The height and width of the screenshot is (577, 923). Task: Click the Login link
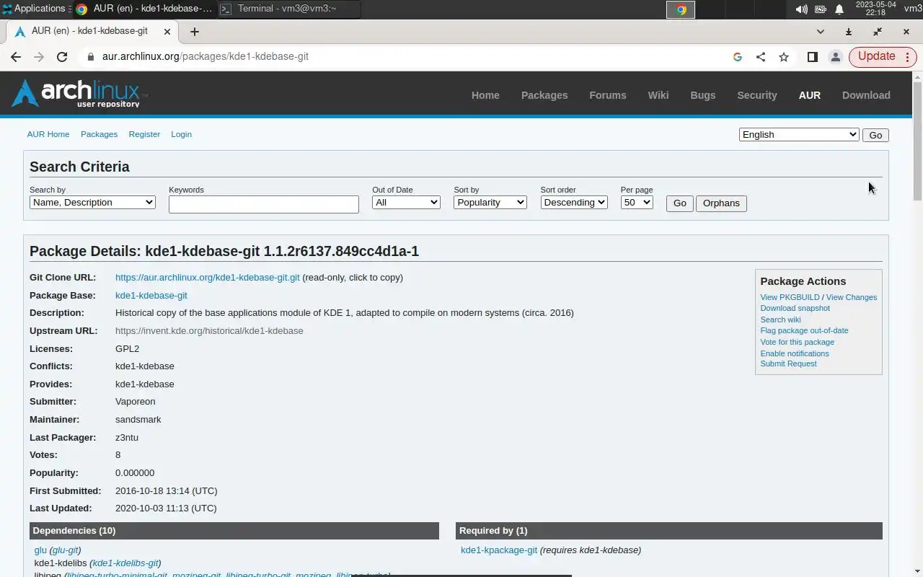(181, 134)
